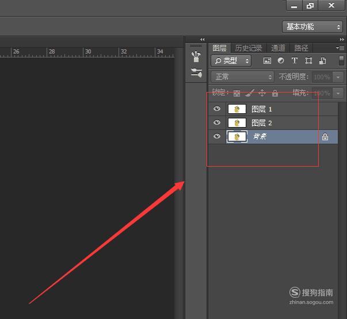Open the 填充 percentage dropdown arrow
This screenshot has width=347, height=319.
(338, 93)
